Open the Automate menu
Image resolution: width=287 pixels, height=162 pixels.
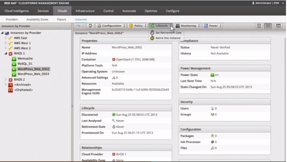129,11
